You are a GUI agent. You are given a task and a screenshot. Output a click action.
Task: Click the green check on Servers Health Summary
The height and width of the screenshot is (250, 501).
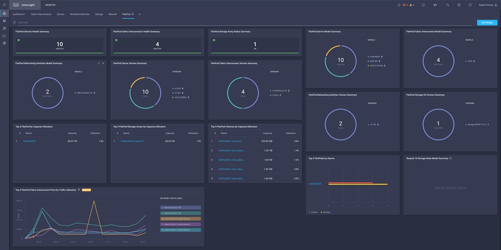(x=19, y=40)
